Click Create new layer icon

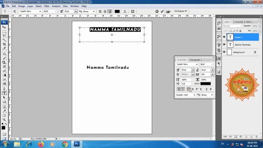click(251, 137)
